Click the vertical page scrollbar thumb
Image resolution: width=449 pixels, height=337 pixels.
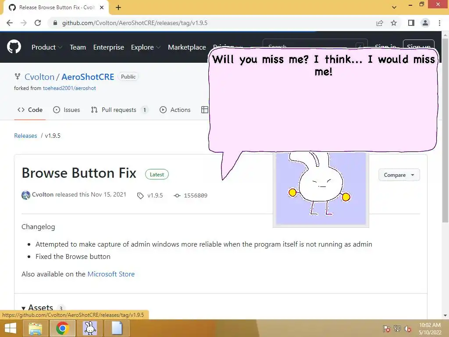[x=445, y=129]
